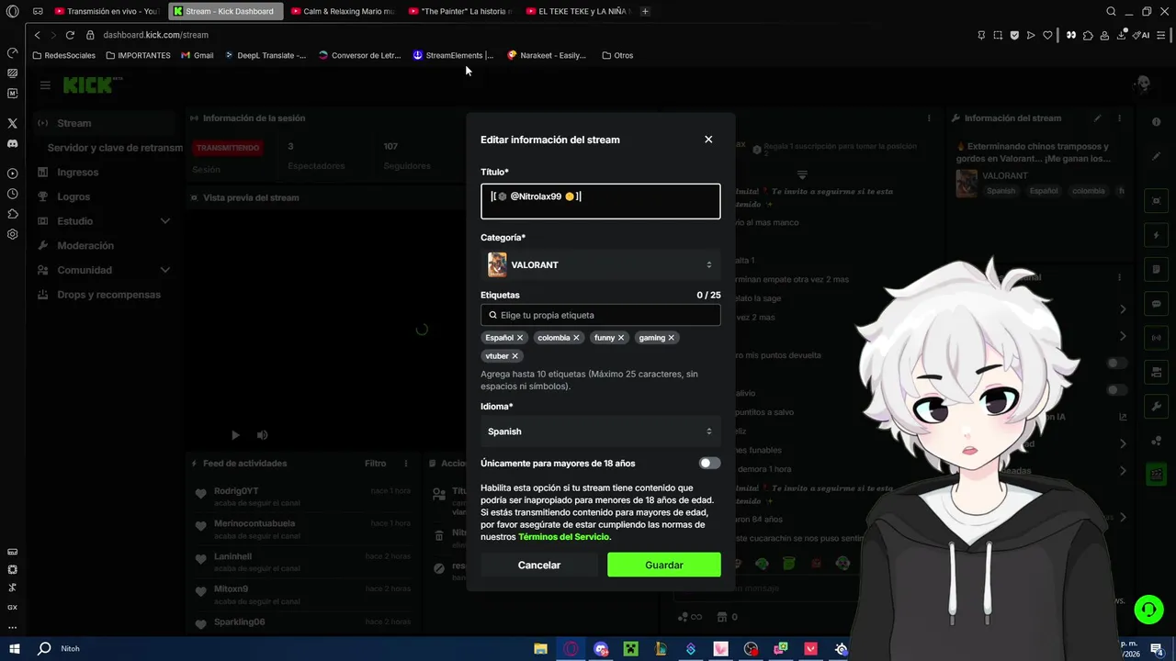Screen dimensions: 1176x661
Task: Switch to the Calm & Relaxing Mario tab
Action: [343, 11]
